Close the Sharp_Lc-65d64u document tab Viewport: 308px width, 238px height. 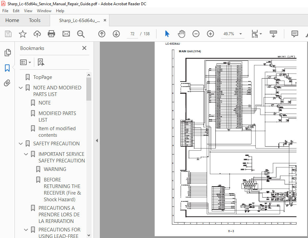(105, 20)
